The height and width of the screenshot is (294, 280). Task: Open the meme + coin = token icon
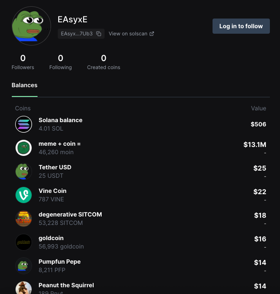(x=24, y=148)
